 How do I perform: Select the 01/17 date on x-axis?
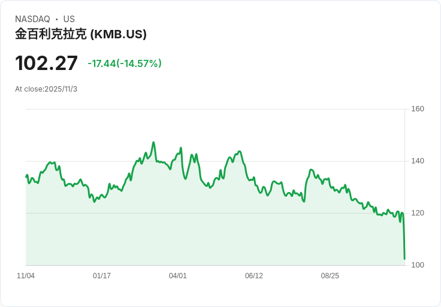click(x=102, y=276)
